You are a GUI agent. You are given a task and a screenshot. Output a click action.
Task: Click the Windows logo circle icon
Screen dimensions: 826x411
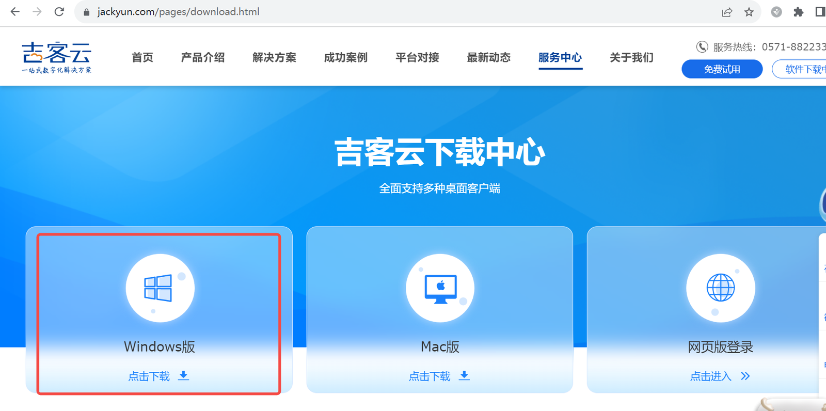point(160,288)
